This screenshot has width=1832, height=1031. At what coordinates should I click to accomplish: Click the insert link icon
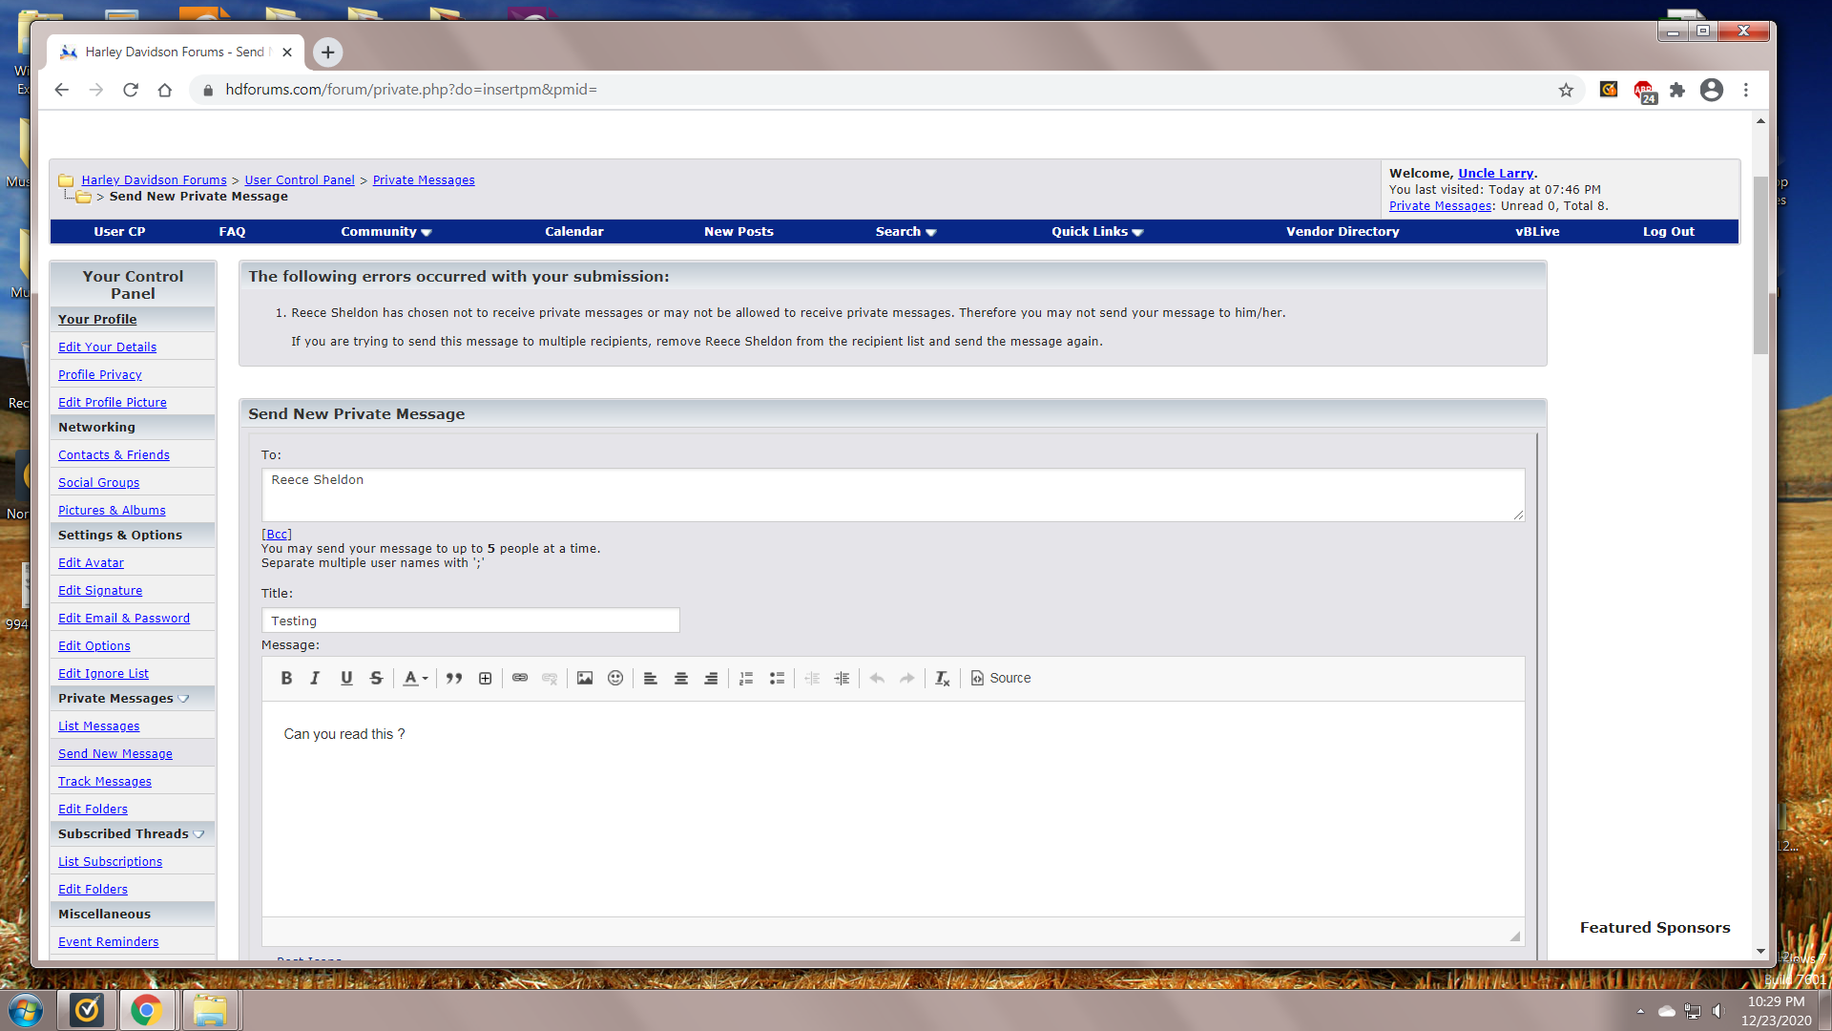[x=520, y=678]
